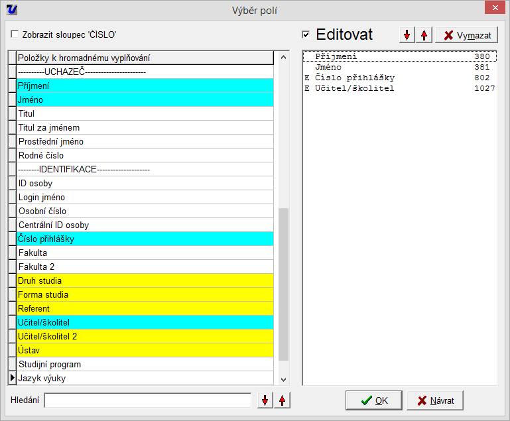Click the Návrat button to go back
510x421 pixels.
(434, 400)
